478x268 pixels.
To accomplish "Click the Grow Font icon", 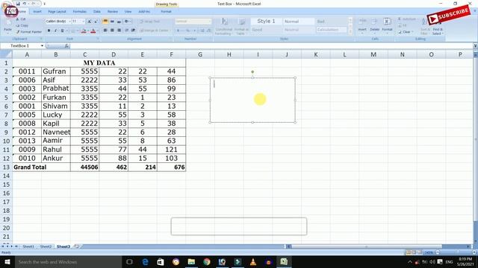I will (90, 22).
